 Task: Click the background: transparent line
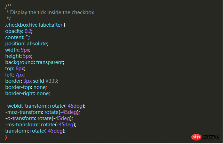tap(35, 62)
